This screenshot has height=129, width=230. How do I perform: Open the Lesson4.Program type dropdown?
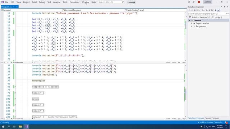(x=94, y=10)
